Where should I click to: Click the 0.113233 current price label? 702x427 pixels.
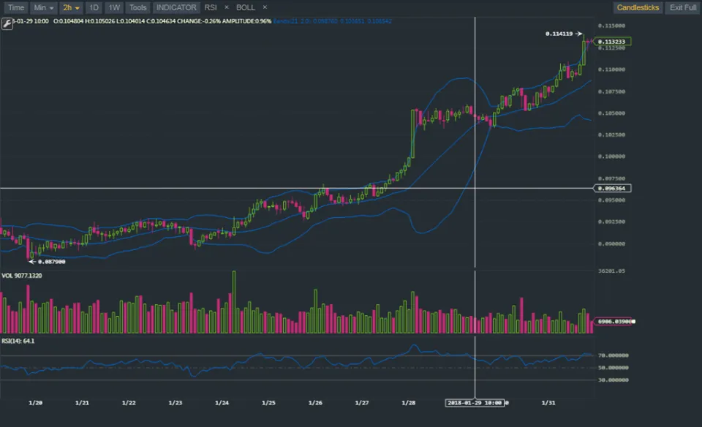click(611, 42)
